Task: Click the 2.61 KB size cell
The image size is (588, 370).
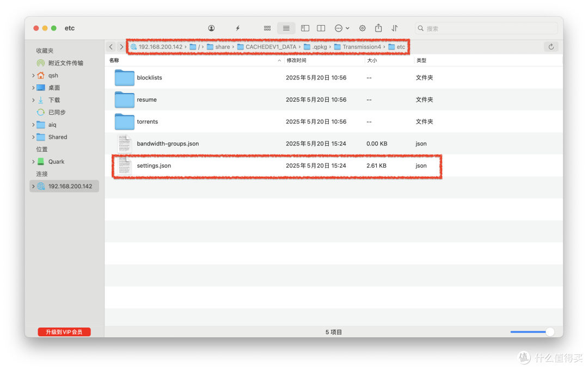Action: click(x=376, y=166)
